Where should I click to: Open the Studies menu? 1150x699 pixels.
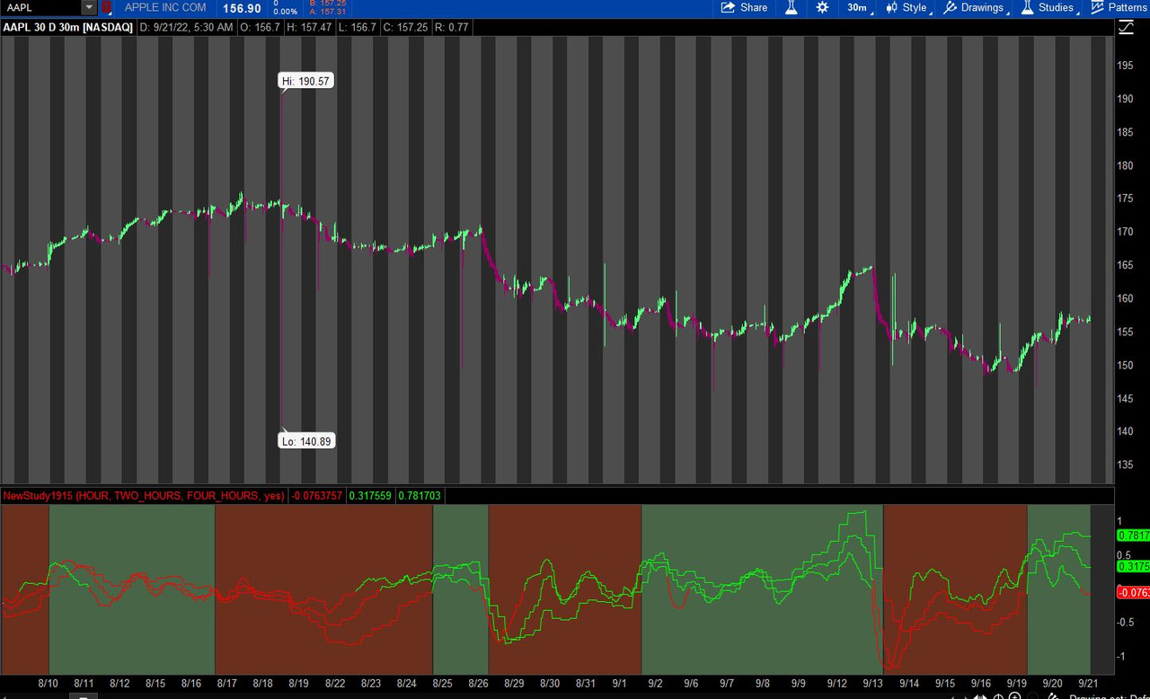pos(1054,7)
